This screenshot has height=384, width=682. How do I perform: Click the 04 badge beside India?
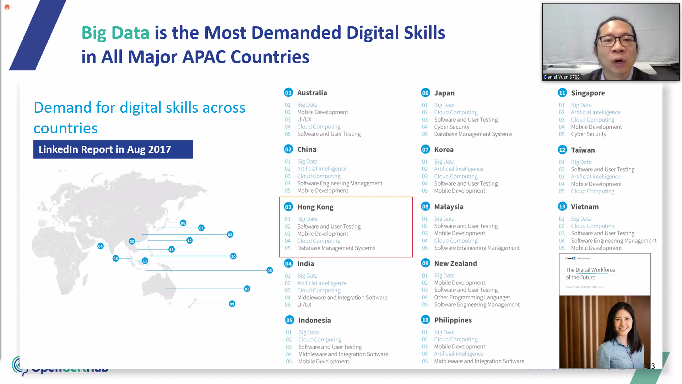coord(288,263)
